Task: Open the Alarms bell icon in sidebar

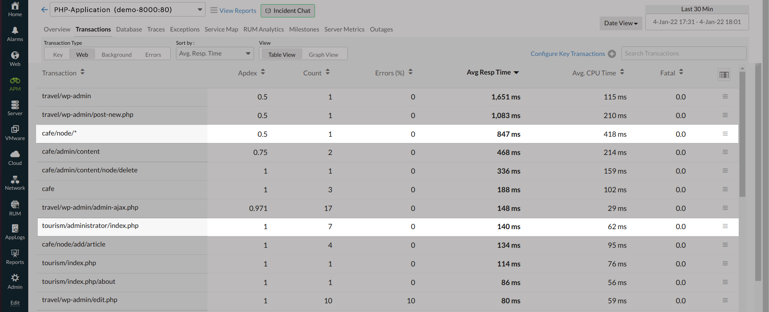Action: [15, 30]
